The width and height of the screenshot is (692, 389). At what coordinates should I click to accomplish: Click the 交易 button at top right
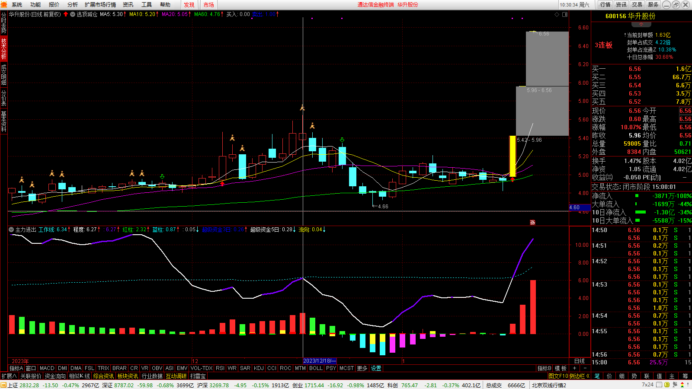[x=637, y=5]
